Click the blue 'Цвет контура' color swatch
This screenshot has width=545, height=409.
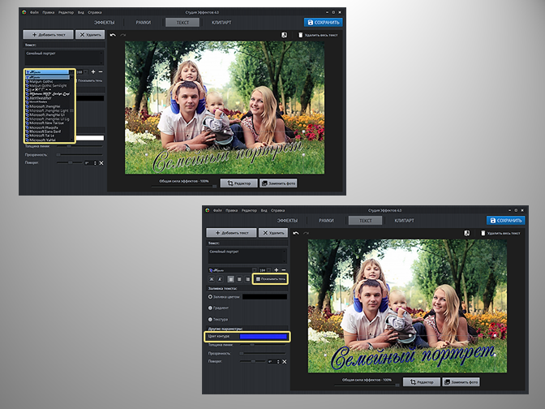tap(261, 335)
